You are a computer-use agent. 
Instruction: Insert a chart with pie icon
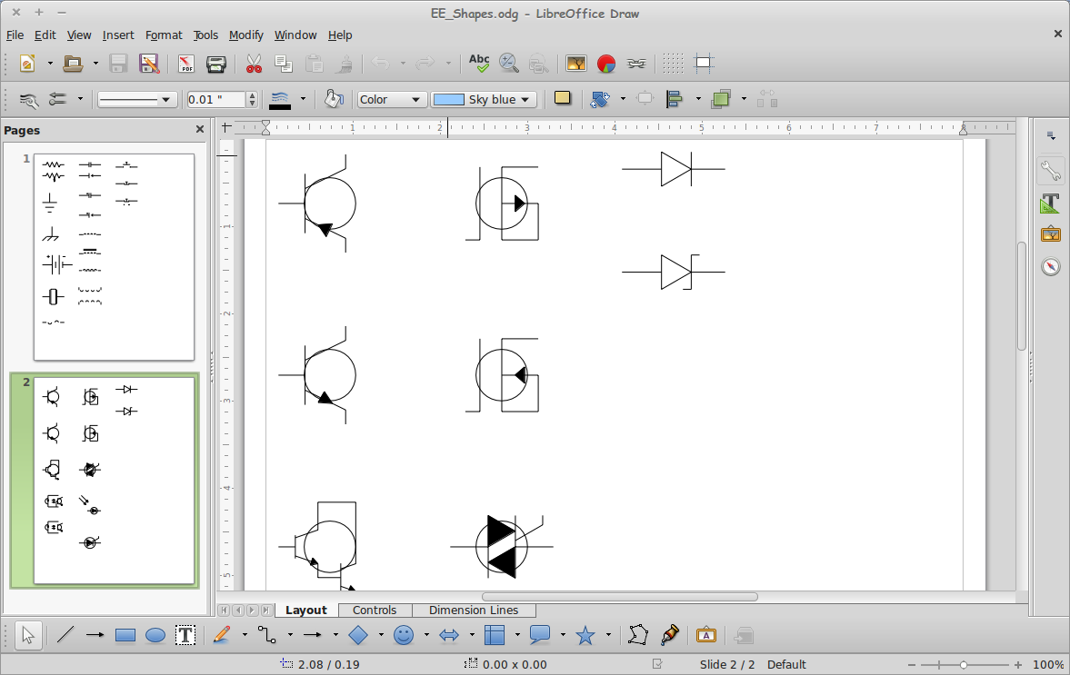click(606, 64)
